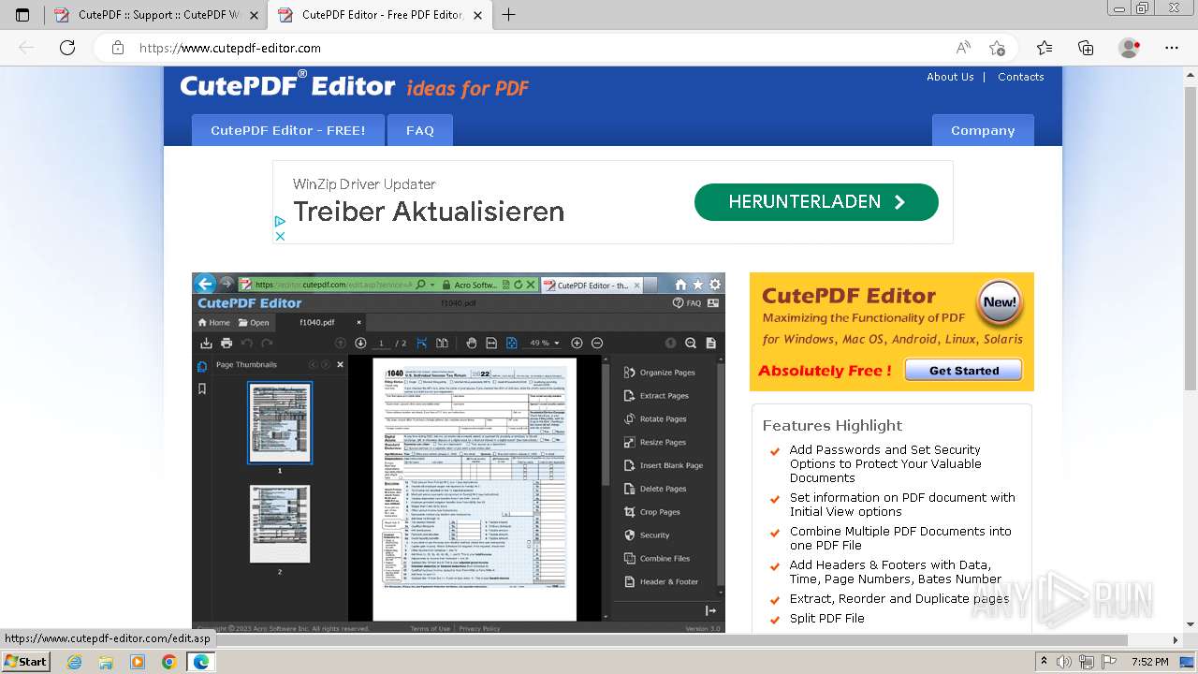Open the FAQ menu tab
Viewport: 1198px width, 674px height.
(x=420, y=130)
